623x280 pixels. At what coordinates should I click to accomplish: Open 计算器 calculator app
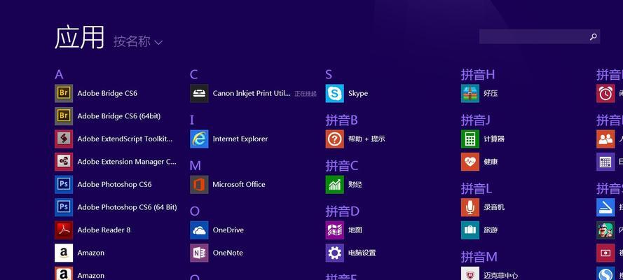(x=483, y=139)
